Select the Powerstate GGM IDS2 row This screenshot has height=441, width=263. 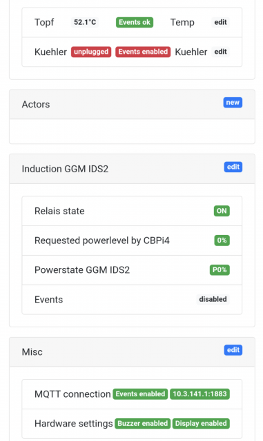(132, 270)
